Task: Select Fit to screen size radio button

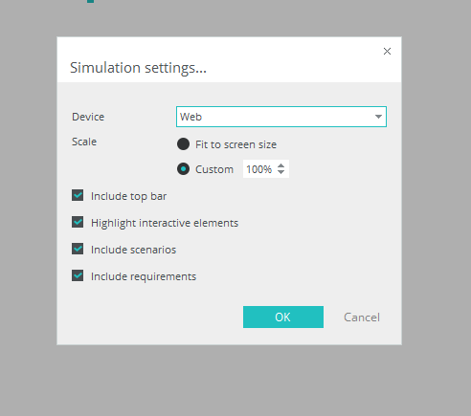Action: [x=183, y=144]
